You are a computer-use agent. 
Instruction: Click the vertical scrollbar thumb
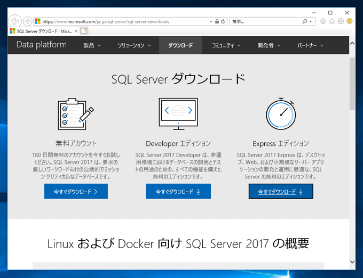click(x=352, y=84)
